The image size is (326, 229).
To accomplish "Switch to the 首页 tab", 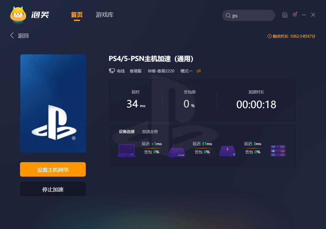I will click(x=77, y=15).
